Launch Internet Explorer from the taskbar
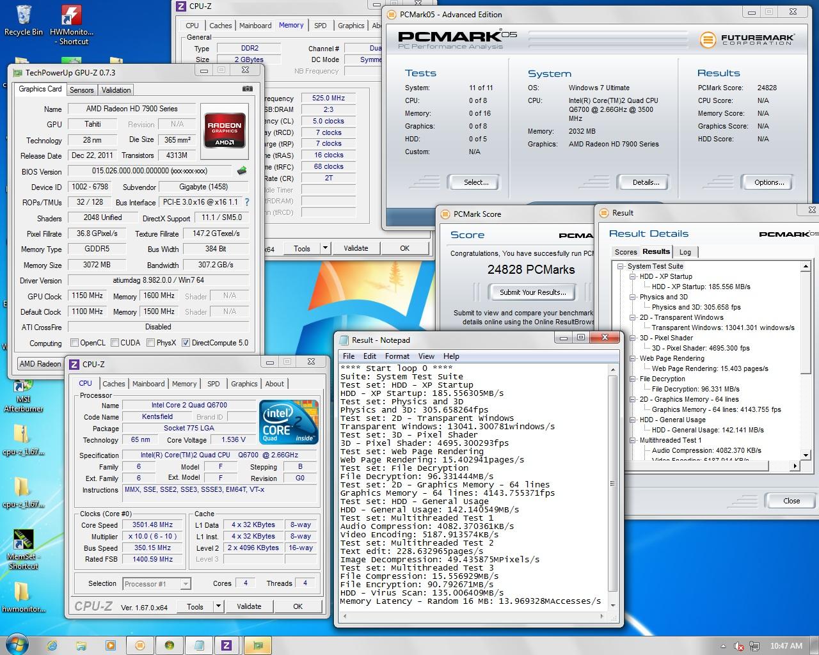 [52, 645]
